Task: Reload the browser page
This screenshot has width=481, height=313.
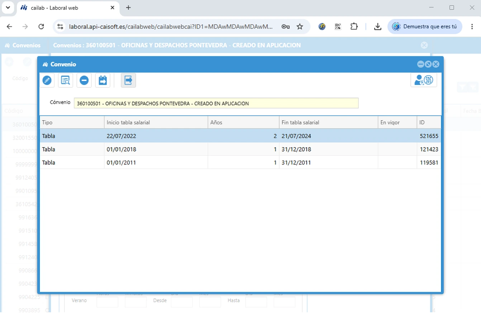Action: pyautogui.click(x=41, y=27)
